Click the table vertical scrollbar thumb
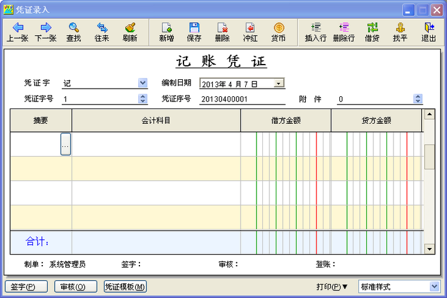447x298 pixels. [x=429, y=157]
